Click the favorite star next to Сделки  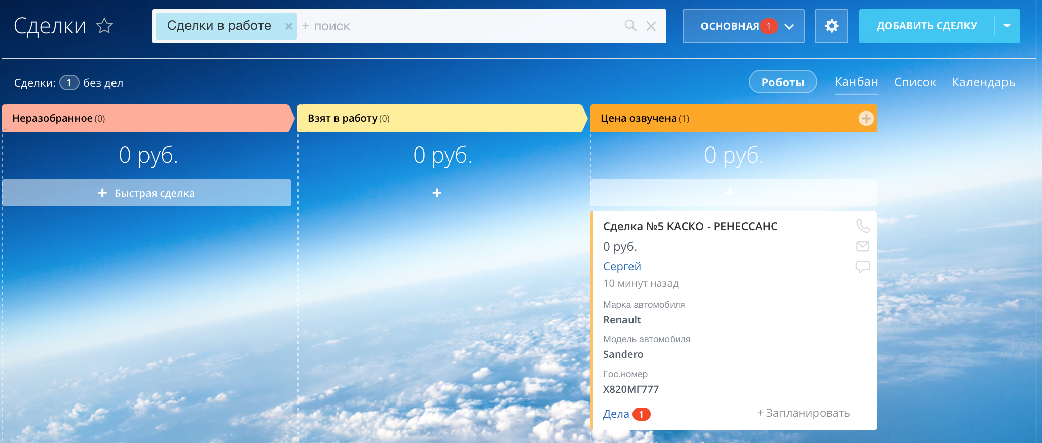point(104,26)
